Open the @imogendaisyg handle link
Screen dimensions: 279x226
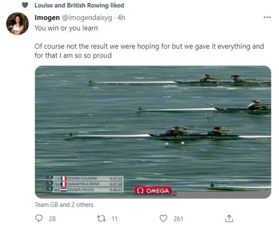pos(87,18)
